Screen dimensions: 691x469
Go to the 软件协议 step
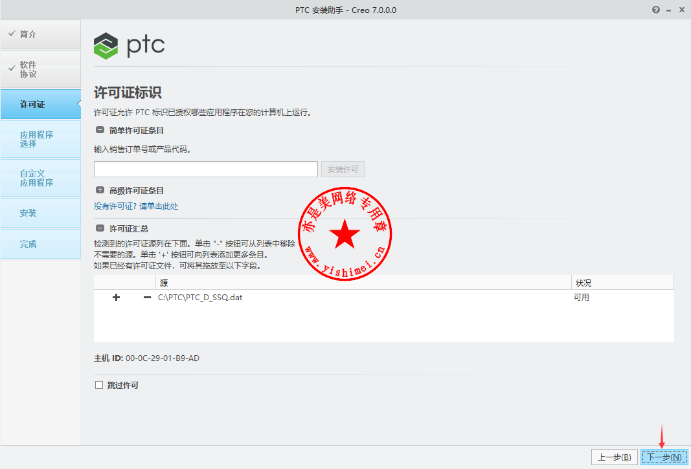tap(41, 69)
